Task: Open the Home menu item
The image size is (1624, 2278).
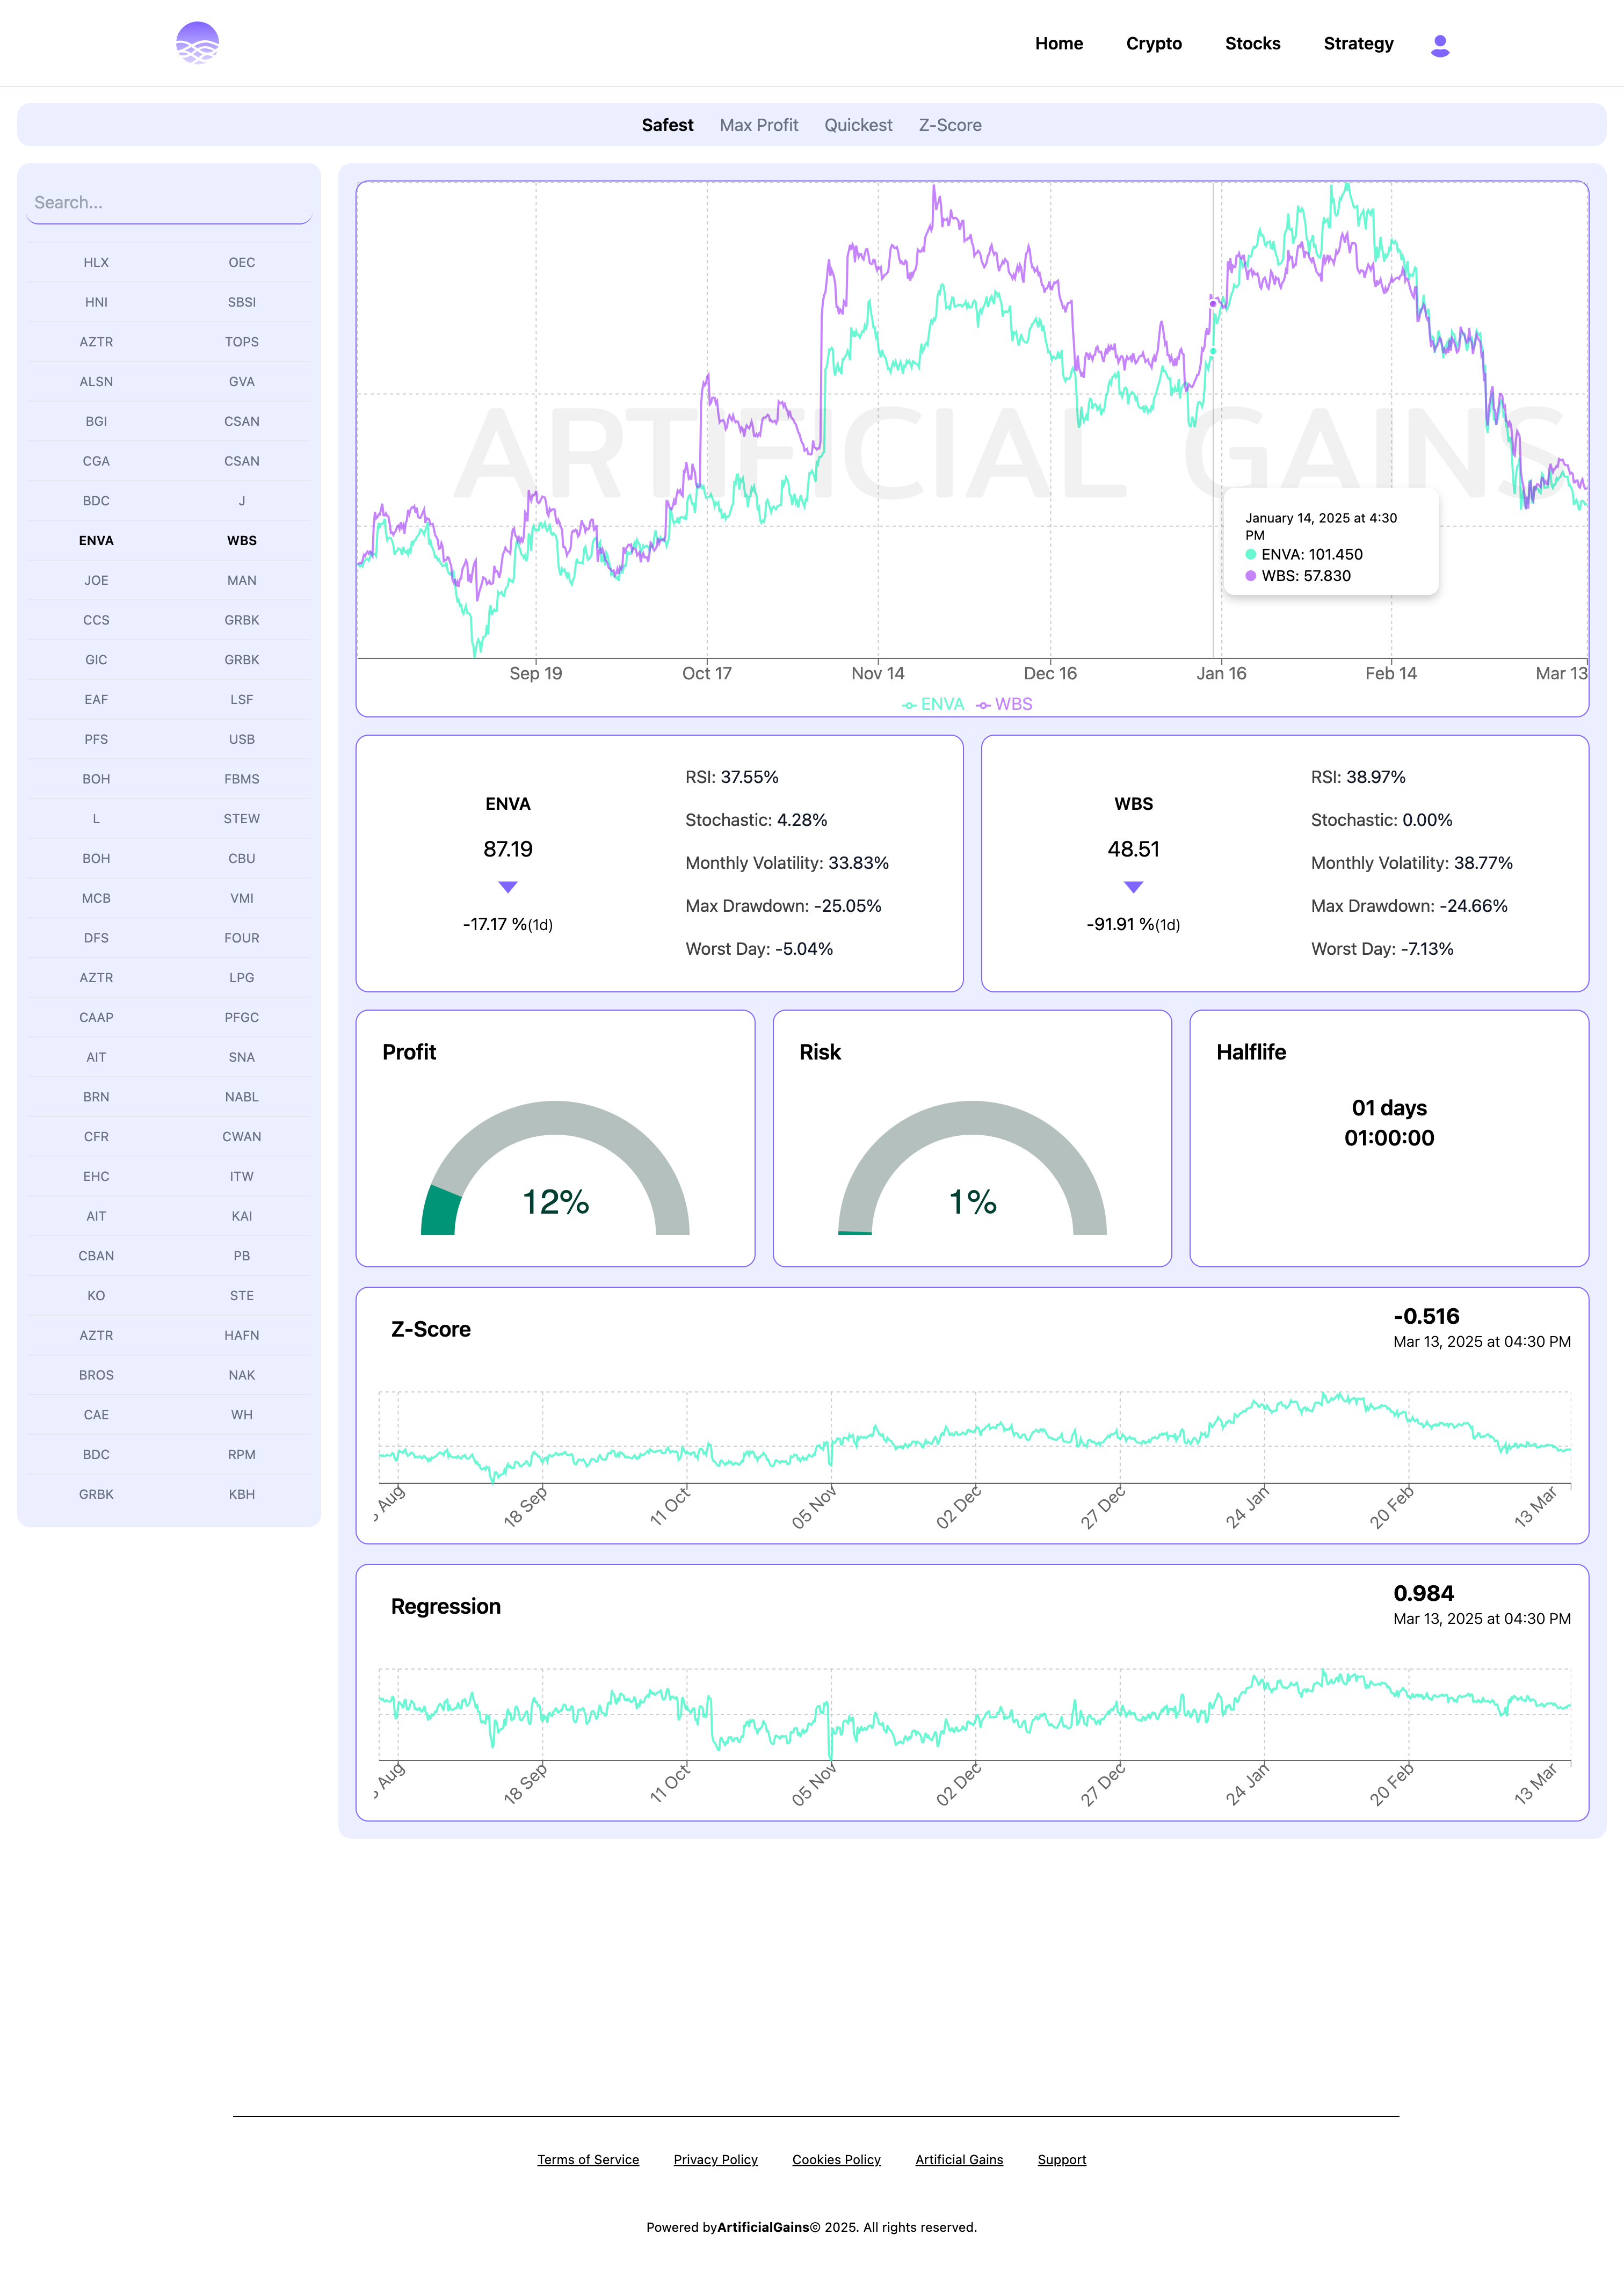Action: click(x=1059, y=43)
